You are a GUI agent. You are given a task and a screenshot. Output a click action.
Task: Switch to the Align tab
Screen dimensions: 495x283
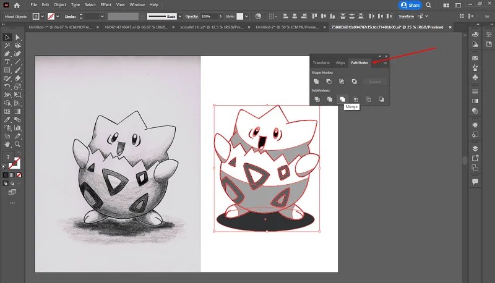[340, 62]
